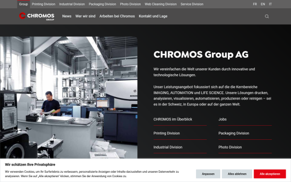The height and width of the screenshot is (182, 291).
Task: Switch to Packaging Division tab
Action: pos(102,4)
